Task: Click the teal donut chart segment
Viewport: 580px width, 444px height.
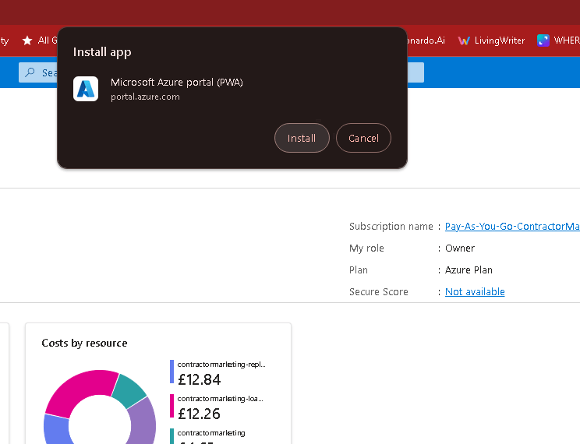Action: pos(129,391)
